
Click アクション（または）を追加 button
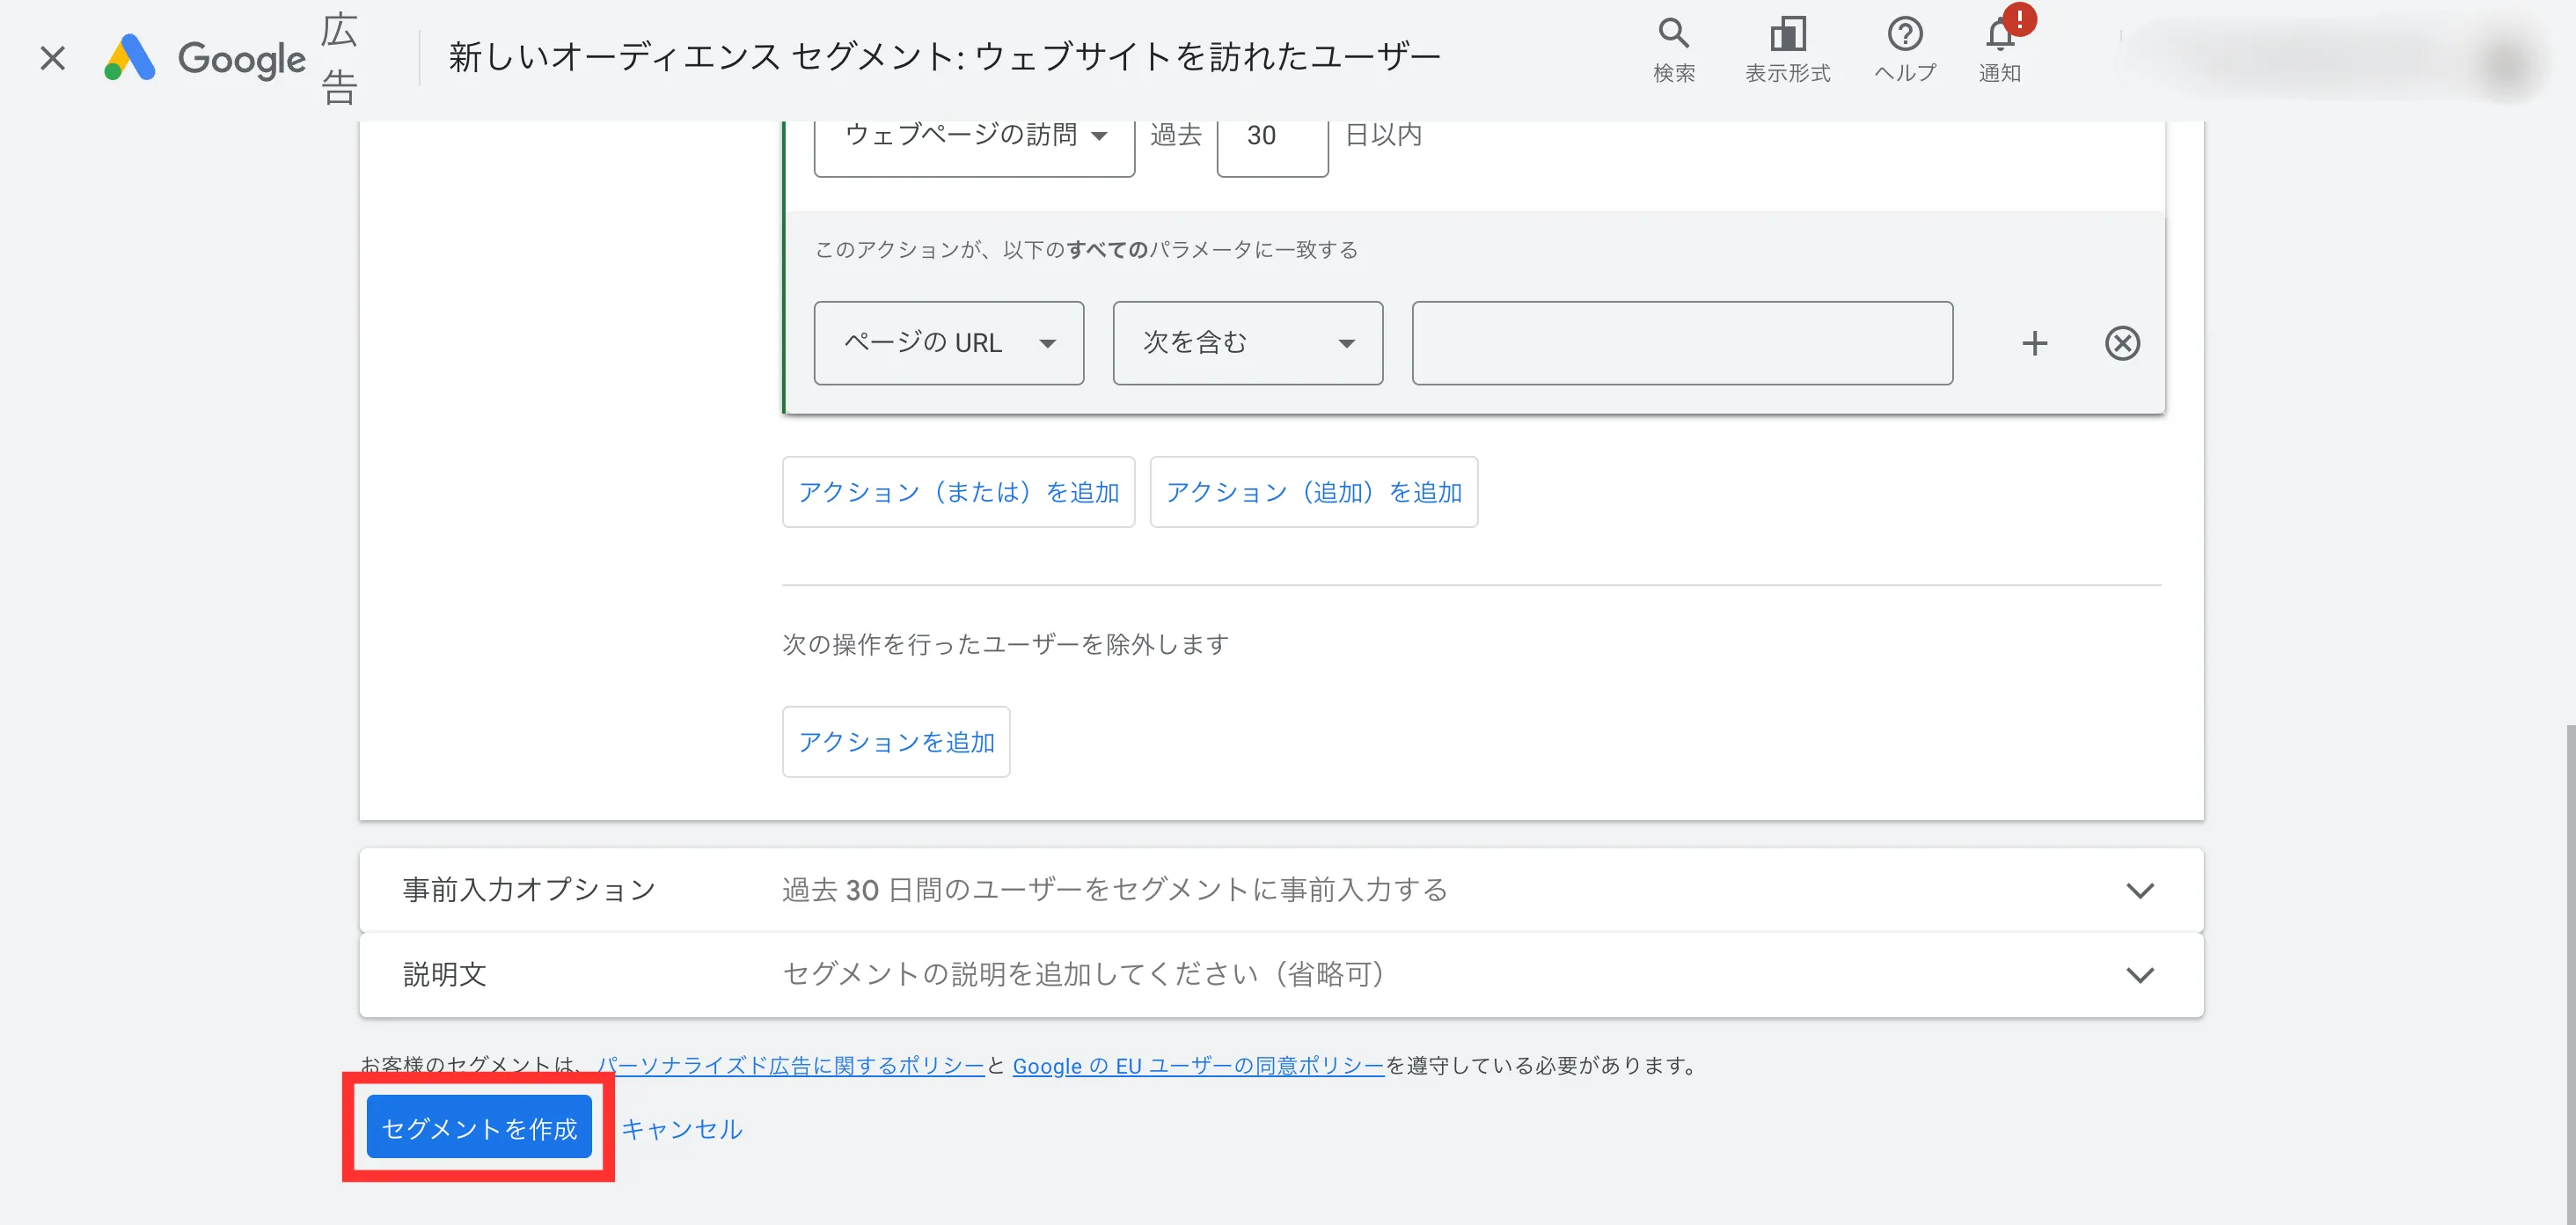coord(958,492)
